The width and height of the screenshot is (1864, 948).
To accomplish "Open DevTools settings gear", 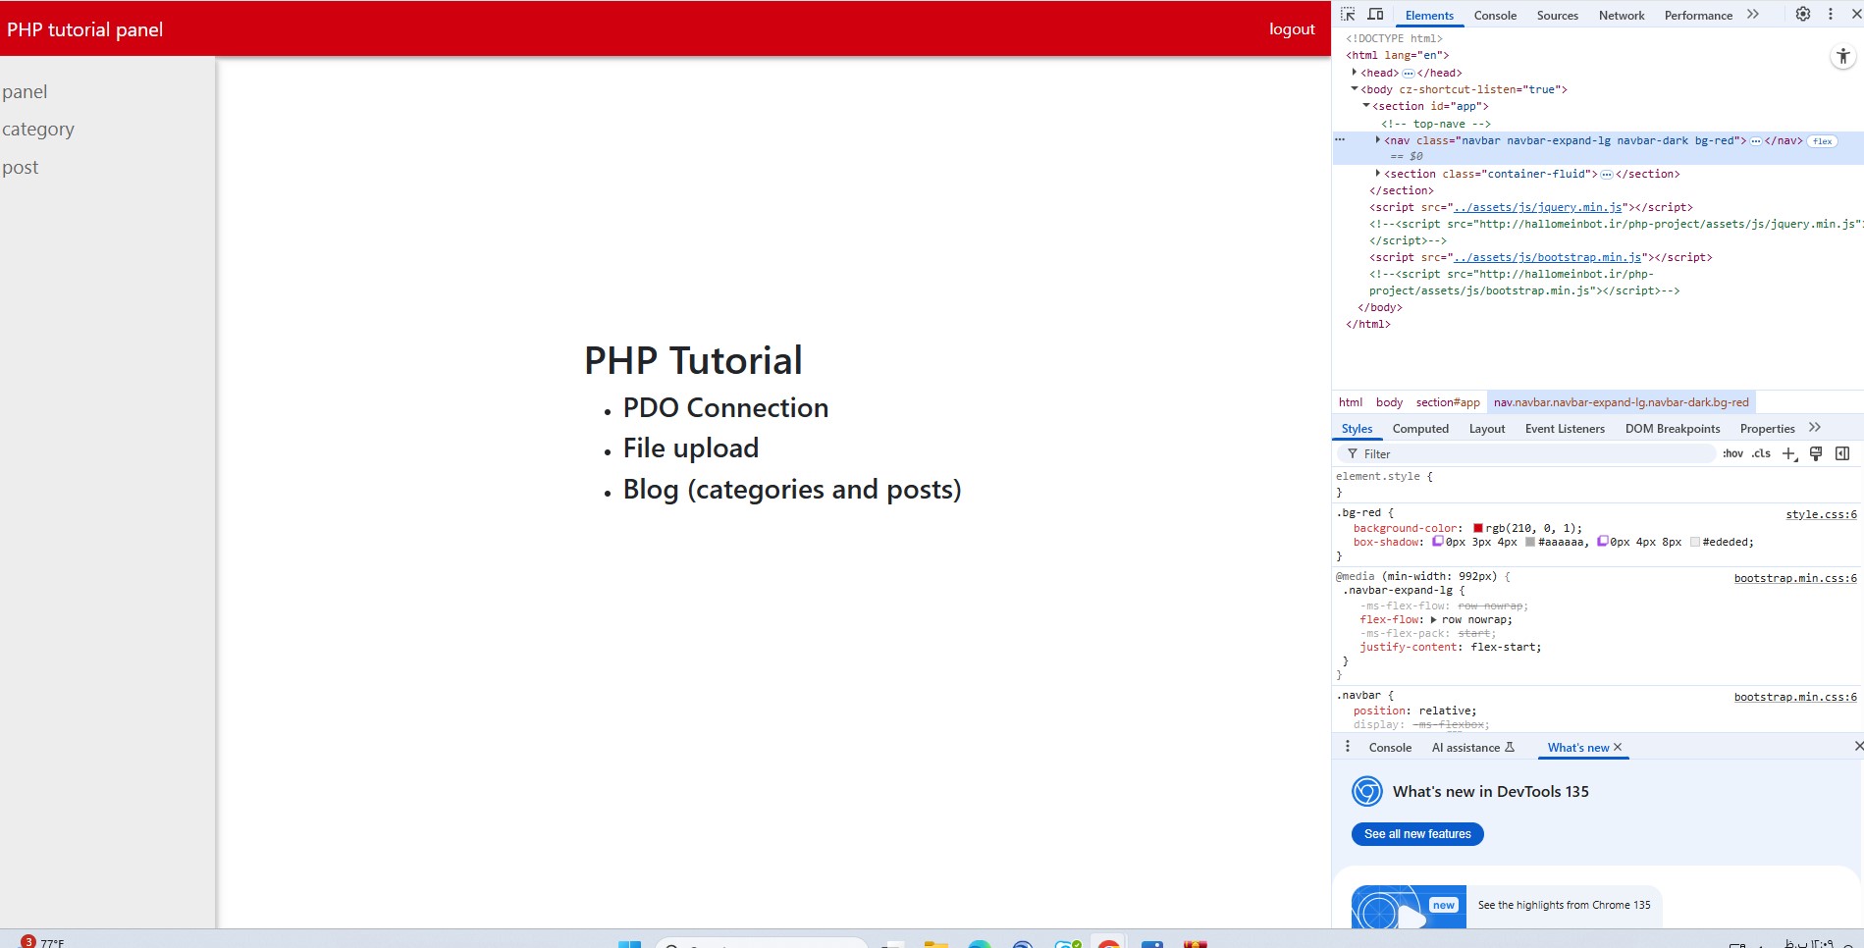I will (x=1803, y=14).
